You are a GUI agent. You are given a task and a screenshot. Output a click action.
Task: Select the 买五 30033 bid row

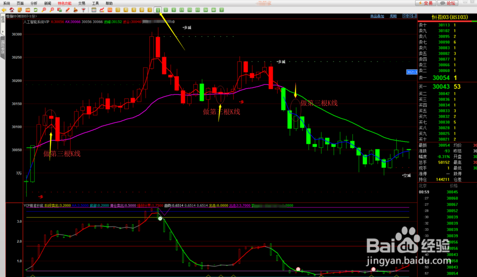click(x=447, y=111)
